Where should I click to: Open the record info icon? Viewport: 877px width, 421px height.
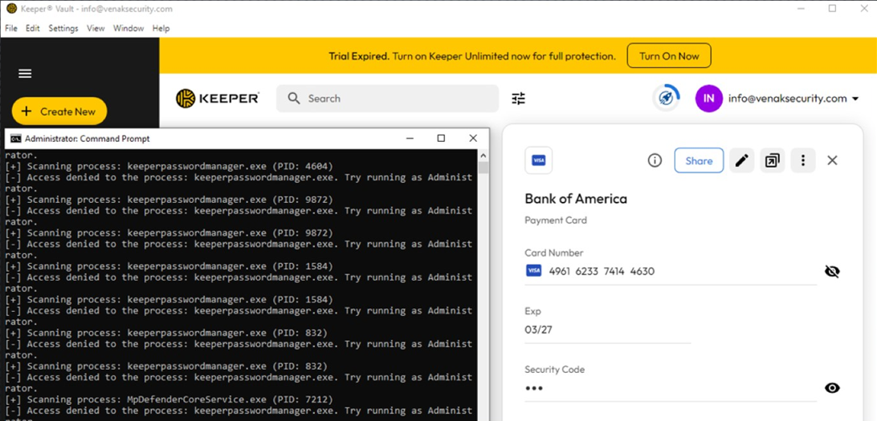coord(655,161)
